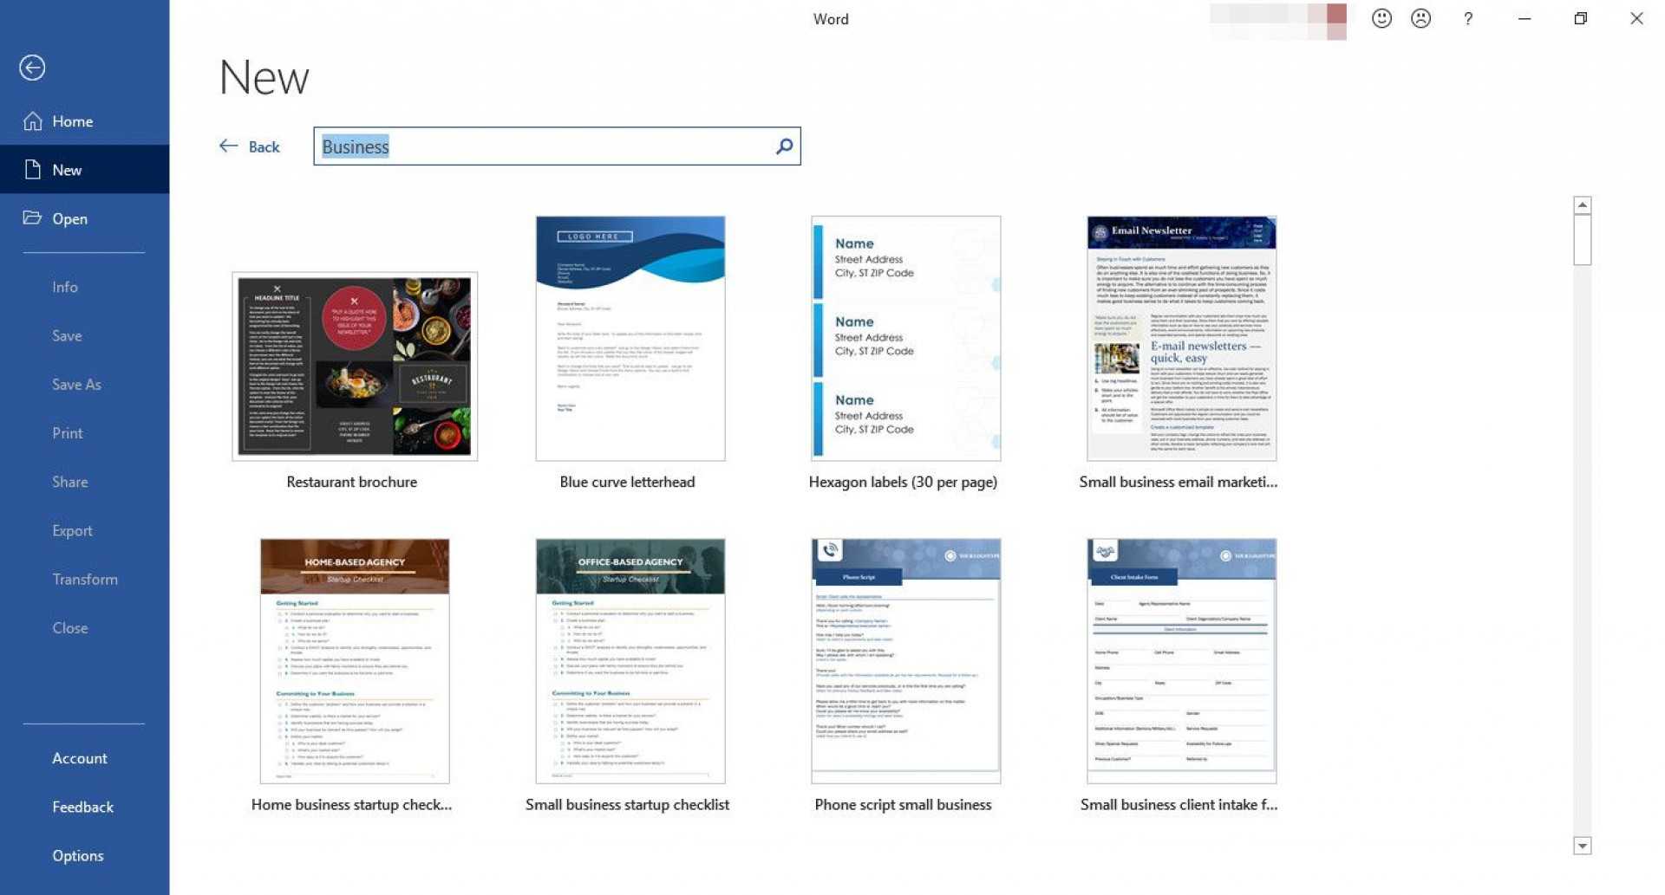The width and height of the screenshot is (1665, 895).
Task: Click the template list scrollbar thumb
Action: [x=1583, y=240]
